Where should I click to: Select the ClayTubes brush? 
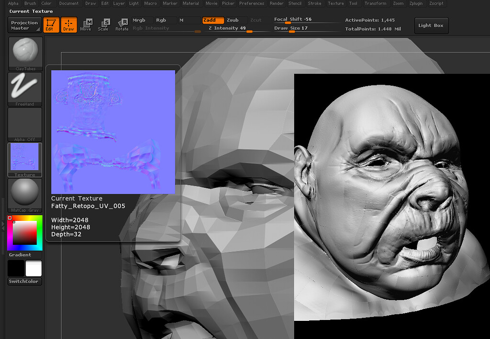pos(24,52)
